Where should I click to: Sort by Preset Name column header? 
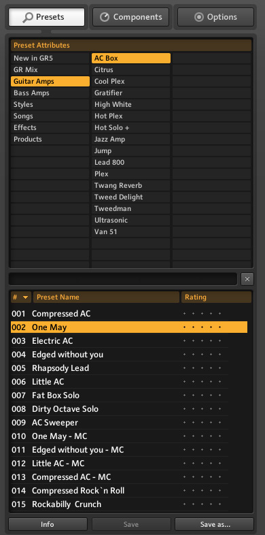tap(106, 297)
